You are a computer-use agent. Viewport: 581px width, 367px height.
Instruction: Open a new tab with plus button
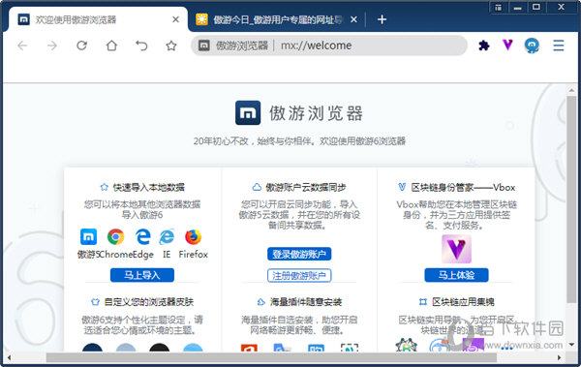pyautogui.click(x=382, y=19)
